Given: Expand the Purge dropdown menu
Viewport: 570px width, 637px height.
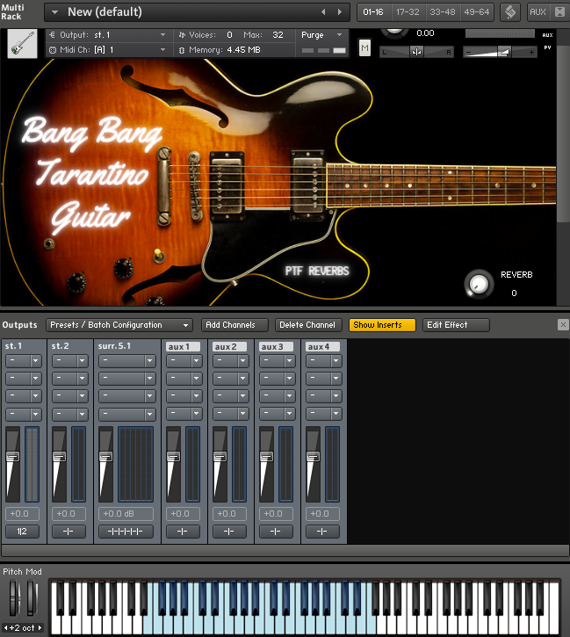Looking at the screenshot, I should point(323,35).
